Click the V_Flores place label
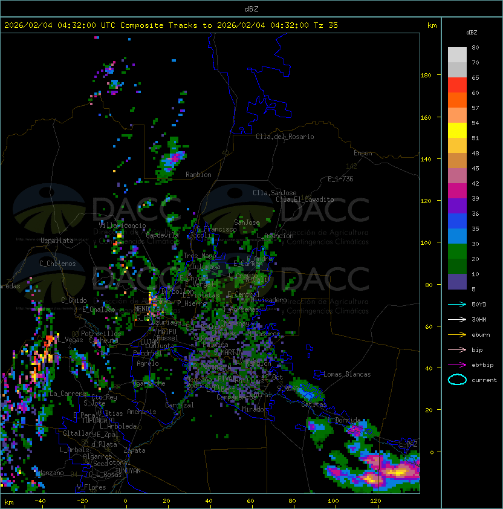Viewport: 503px width, 509px height. tap(91, 487)
